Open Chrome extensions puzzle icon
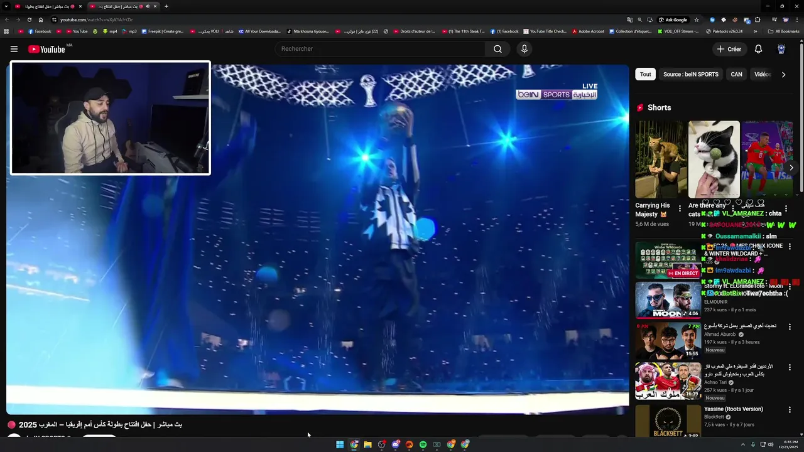804x452 pixels. [x=758, y=19]
